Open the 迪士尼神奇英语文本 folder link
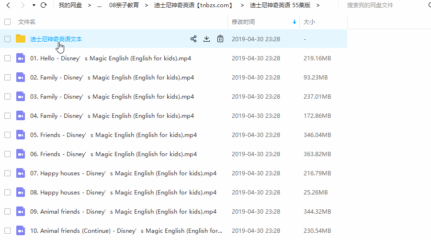The width and height of the screenshot is (431, 240). click(56, 39)
